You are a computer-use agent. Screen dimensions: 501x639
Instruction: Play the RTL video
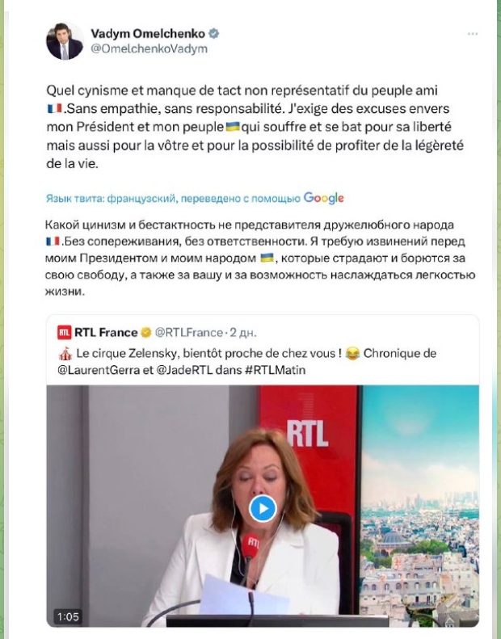(x=263, y=509)
